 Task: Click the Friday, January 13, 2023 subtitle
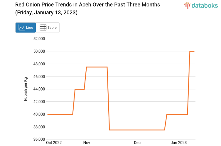[x=46, y=13]
